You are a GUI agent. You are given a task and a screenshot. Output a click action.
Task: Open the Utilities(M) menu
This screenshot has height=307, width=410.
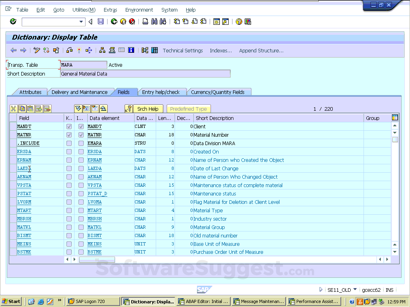click(x=84, y=10)
